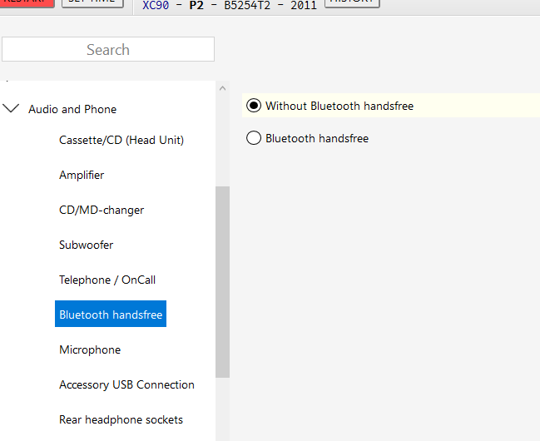Collapse the Audio and Phone category chevron
This screenshot has height=441, width=540.
point(11,108)
